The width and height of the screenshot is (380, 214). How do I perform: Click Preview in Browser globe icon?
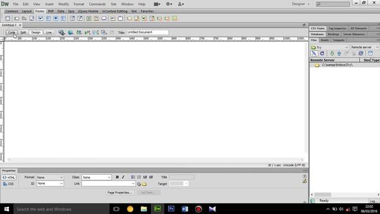[71, 32]
